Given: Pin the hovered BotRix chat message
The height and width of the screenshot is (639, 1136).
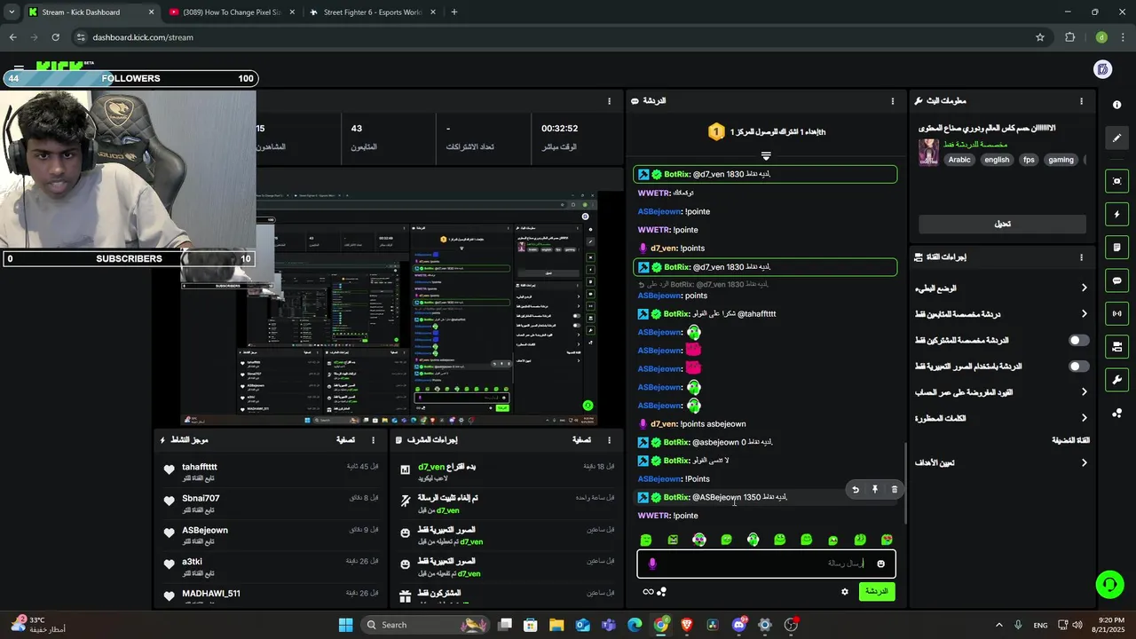Looking at the screenshot, I should pyautogui.click(x=875, y=489).
